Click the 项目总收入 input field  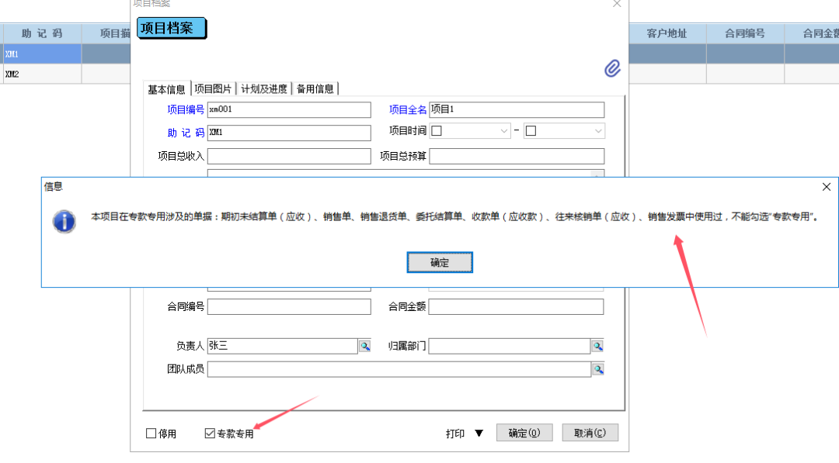click(x=289, y=156)
